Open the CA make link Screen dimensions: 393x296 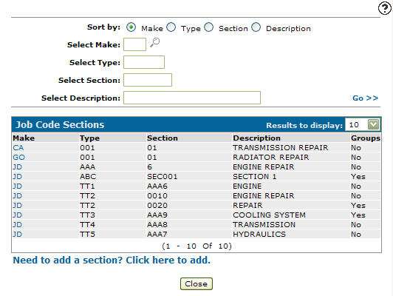[x=18, y=147]
